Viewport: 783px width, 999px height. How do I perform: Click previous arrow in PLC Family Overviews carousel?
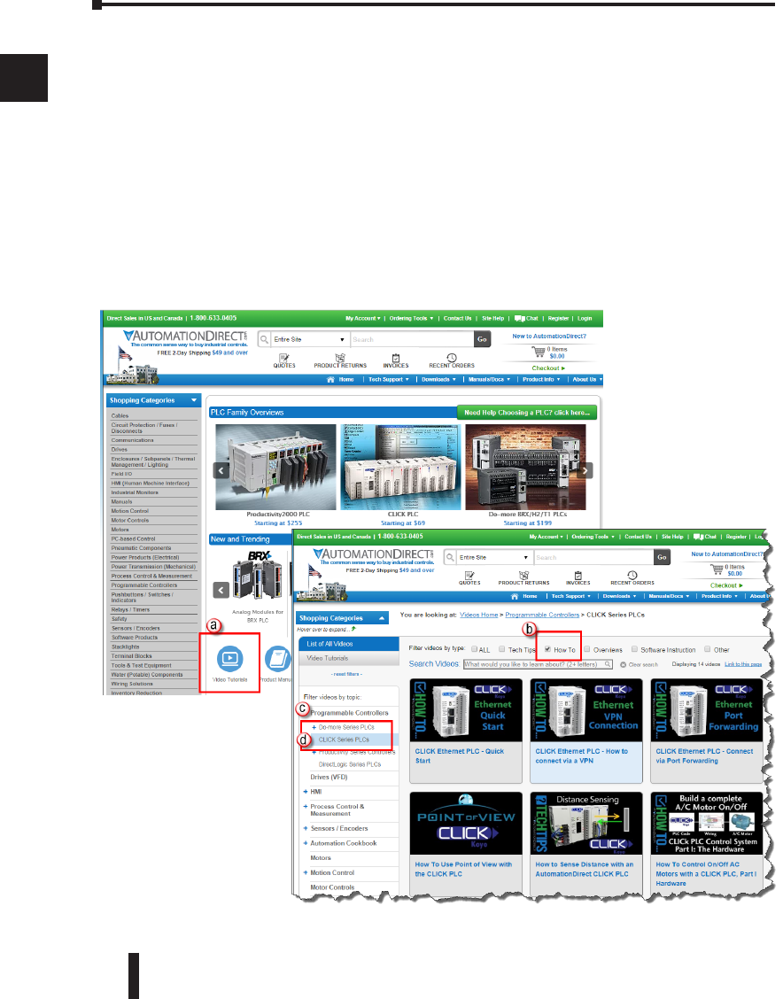pos(221,470)
